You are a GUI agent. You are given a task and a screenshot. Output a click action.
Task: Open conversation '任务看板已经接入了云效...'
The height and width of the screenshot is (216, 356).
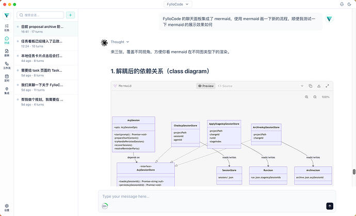(x=46, y=43)
